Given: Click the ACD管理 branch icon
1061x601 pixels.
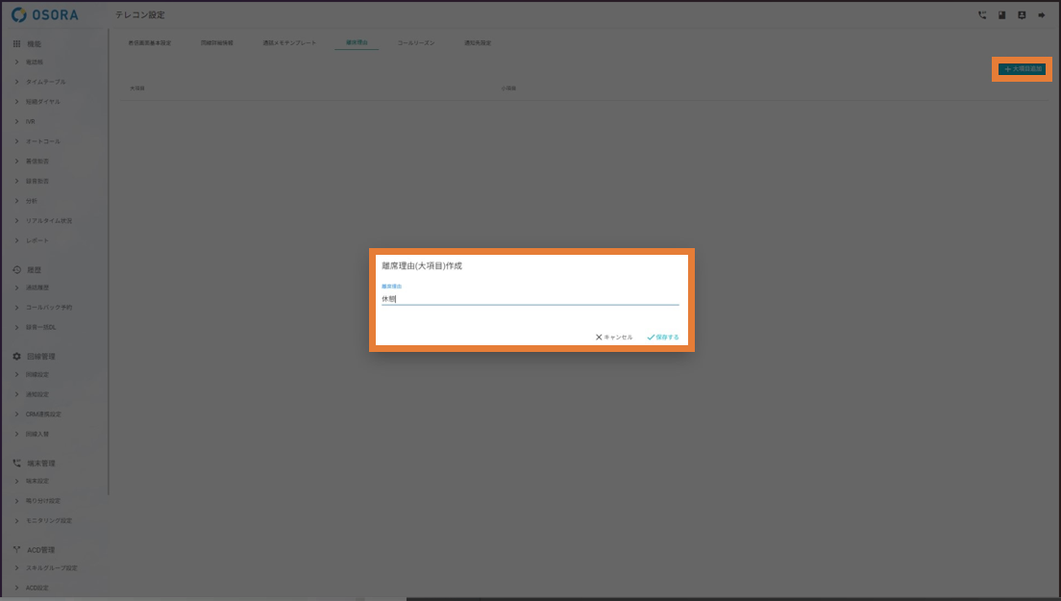Looking at the screenshot, I should coord(16,550).
